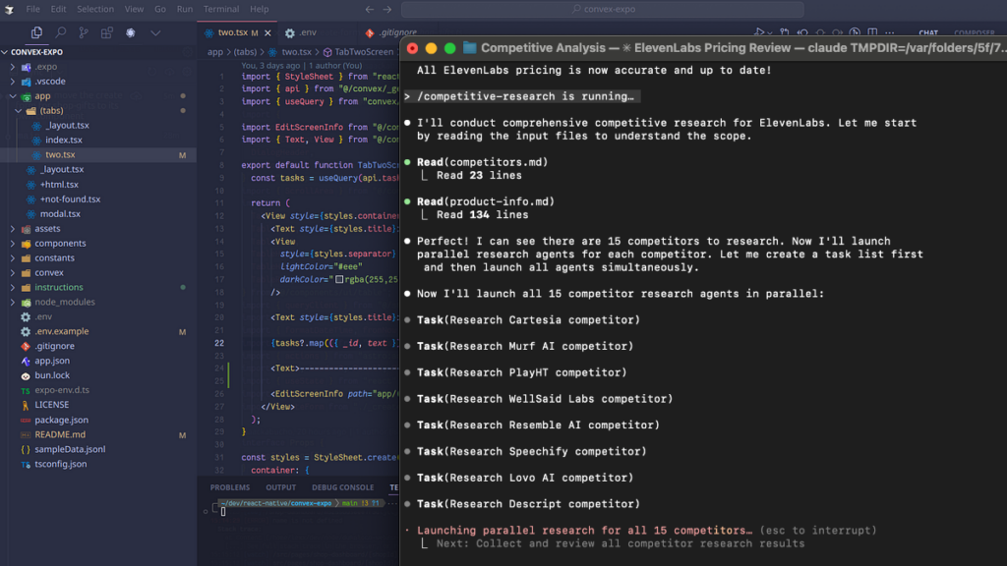Open the OUTPUT panel tab
Viewport: 1007px width, 566px height.
[x=281, y=486]
